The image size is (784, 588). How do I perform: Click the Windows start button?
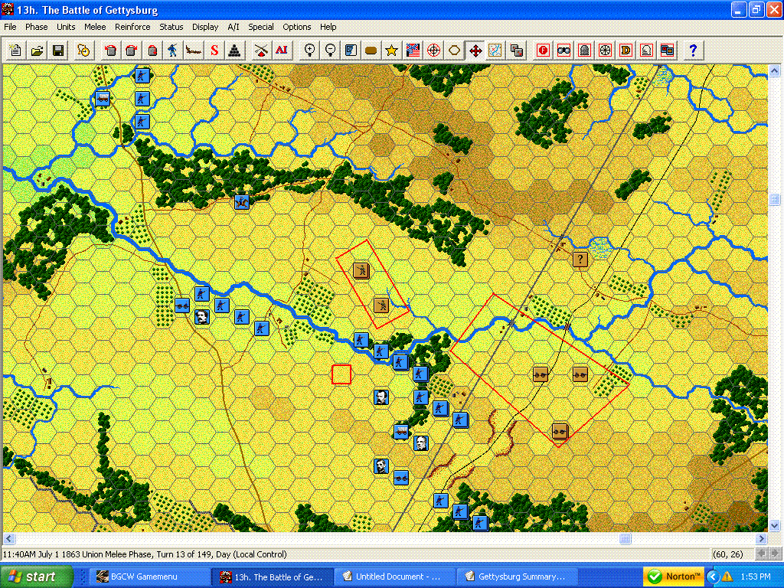pyautogui.click(x=36, y=577)
